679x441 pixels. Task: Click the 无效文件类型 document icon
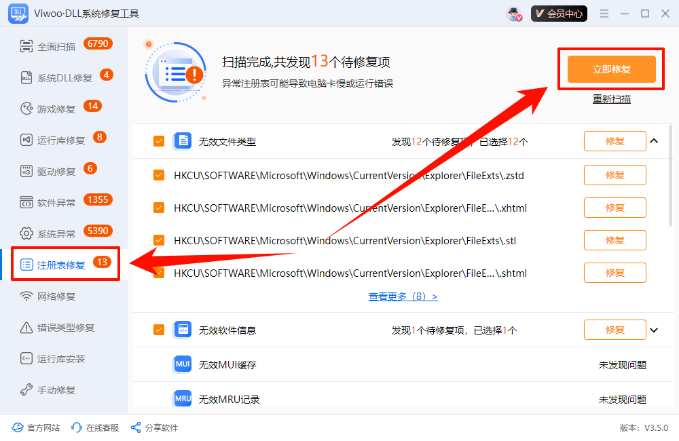[x=183, y=141]
